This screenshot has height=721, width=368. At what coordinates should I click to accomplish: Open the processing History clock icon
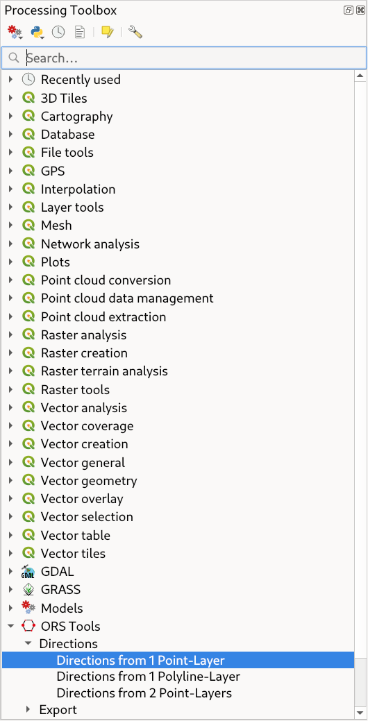coord(58,32)
